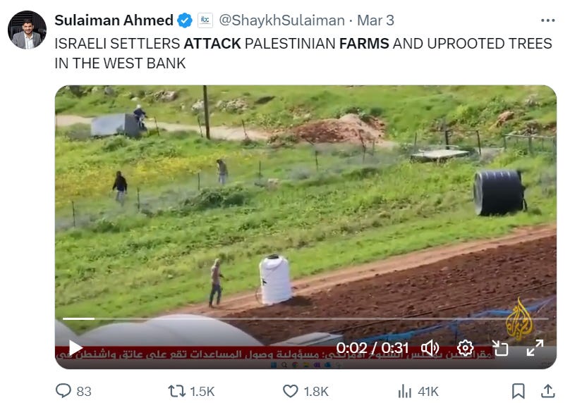Open the Mar 3 post timestamp
Screen dimensions: 570x403
click(375, 20)
